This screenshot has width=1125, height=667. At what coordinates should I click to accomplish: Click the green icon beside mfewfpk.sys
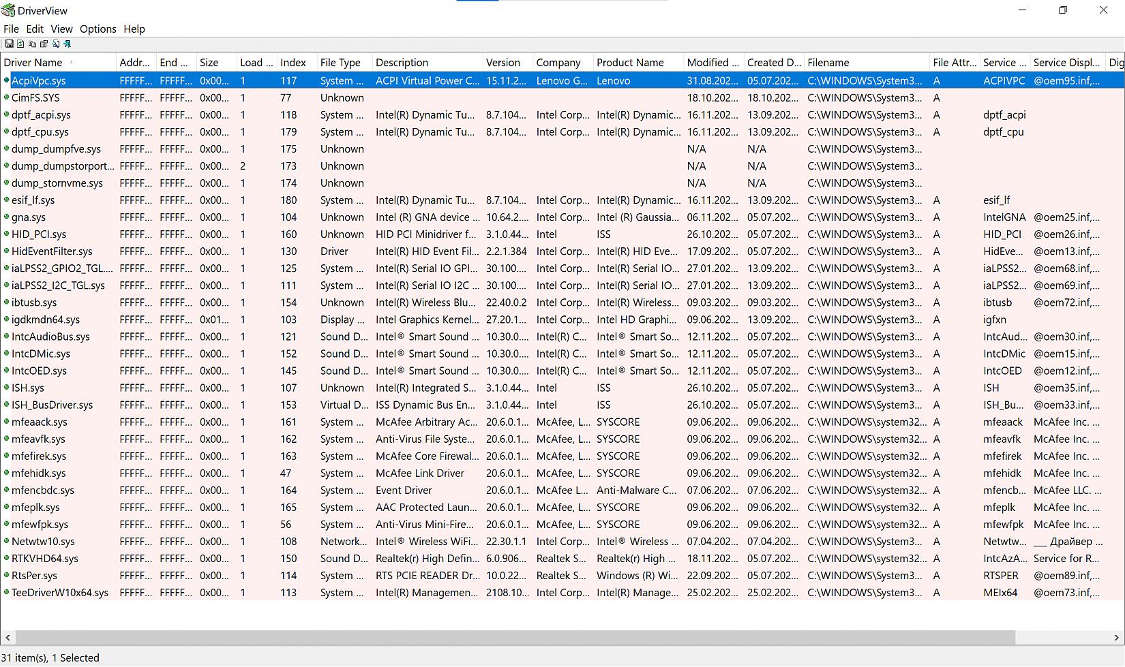[x=6, y=524]
